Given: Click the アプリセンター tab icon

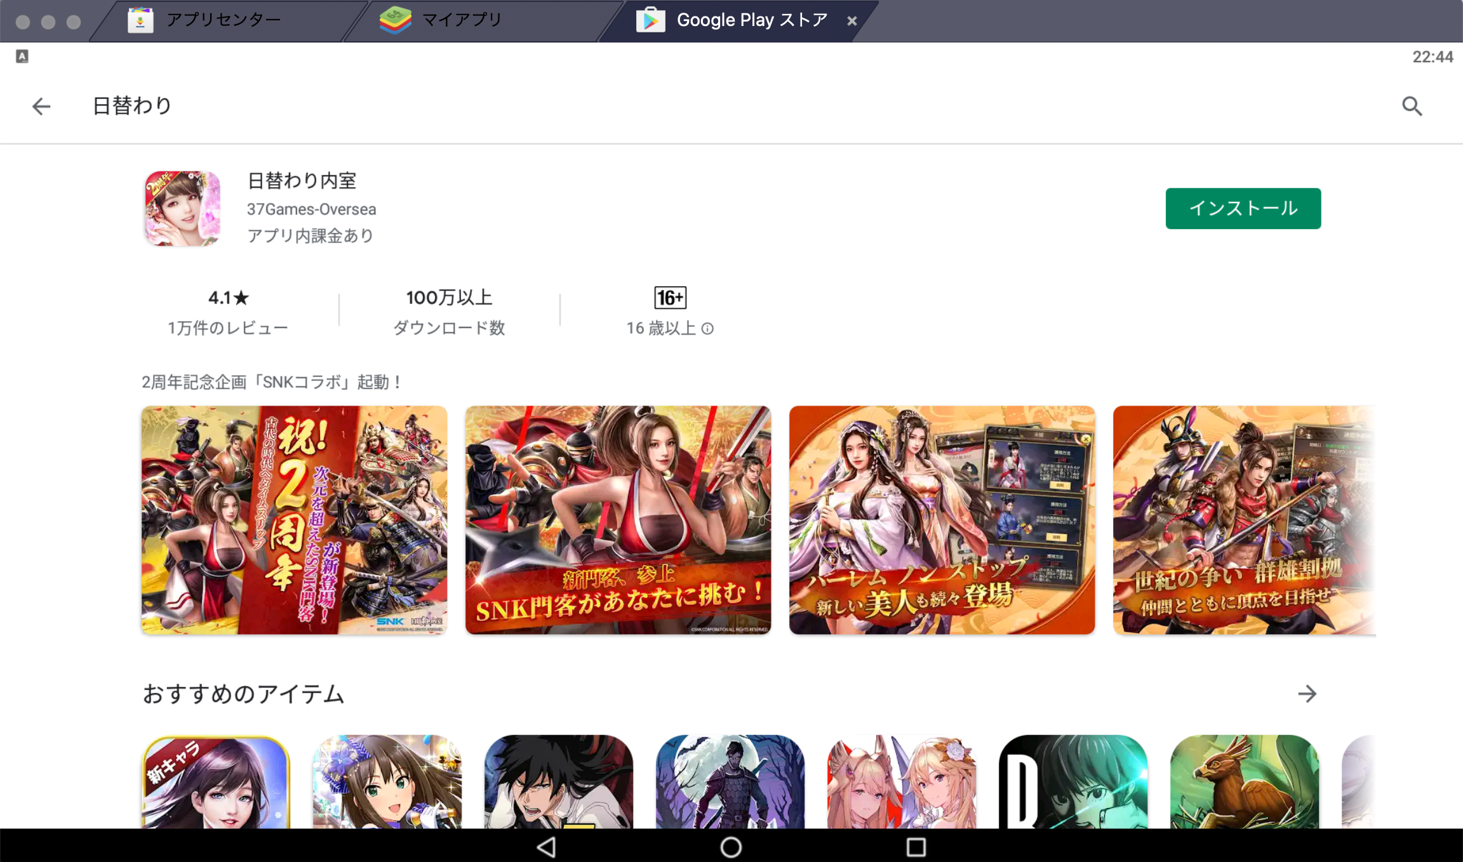Looking at the screenshot, I should pos(140,20).
